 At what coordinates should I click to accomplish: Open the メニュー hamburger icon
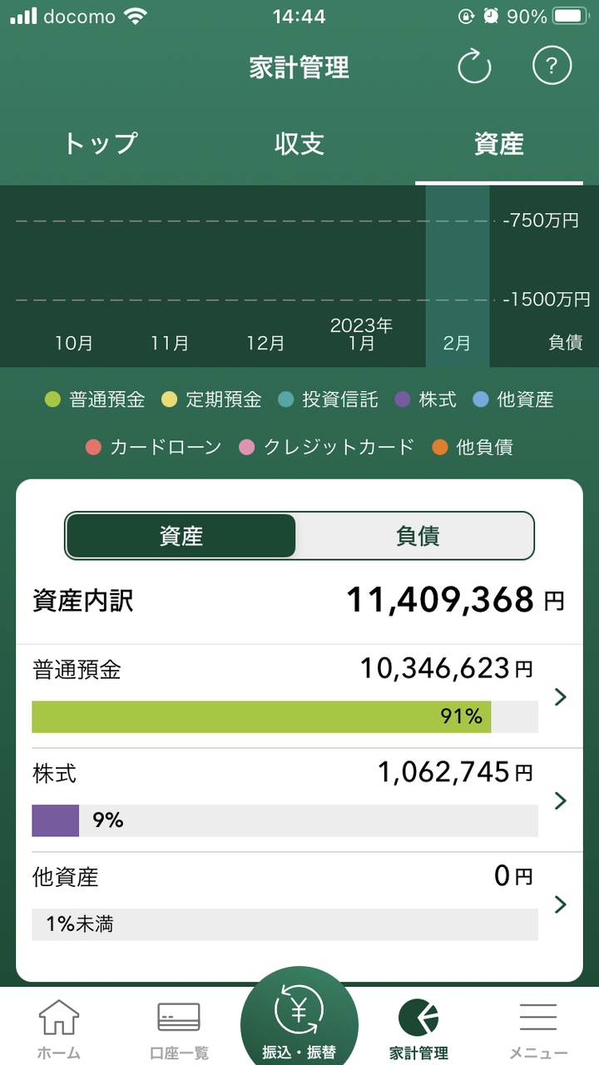tap(538, 1018)
